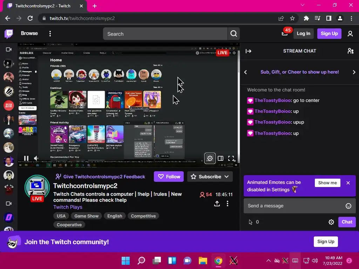Image resolution: width=359 pixels, height=269 pixels.
Task: Click TheToastyBoioo in the go to center message
Action: [272, 101]
